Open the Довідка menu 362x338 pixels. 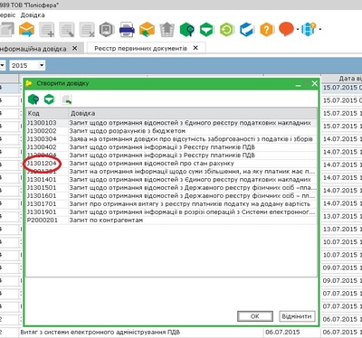(x=33, y=15)
